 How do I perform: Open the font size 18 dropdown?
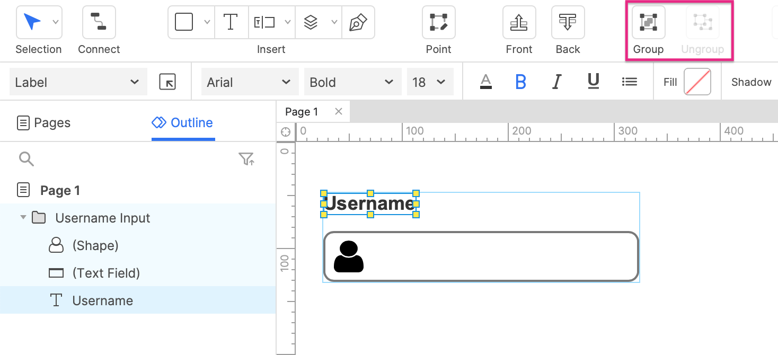point(430,82)
